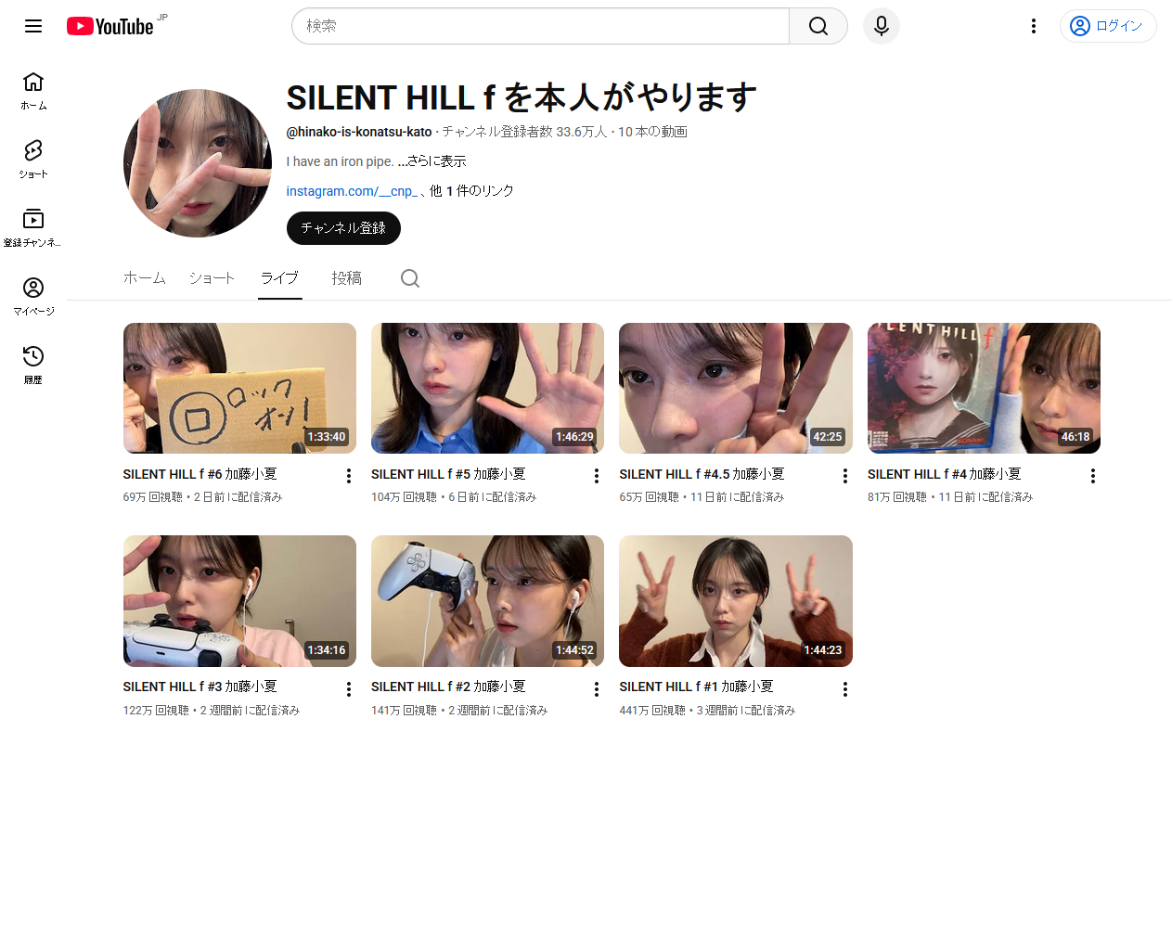Start voice search with microphone icon

[881, 26]
